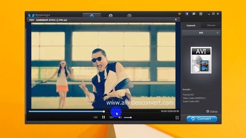Skip to the previous track

coord(95,117)
